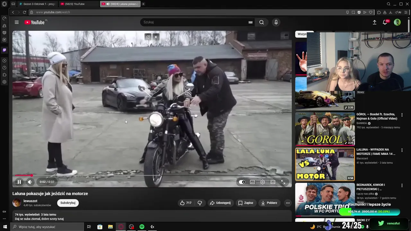Open the POLSKIE TRIO W FC PORTO thumbnail
Viewport: 411px width, 231px height.
click(x=325, y=199)
